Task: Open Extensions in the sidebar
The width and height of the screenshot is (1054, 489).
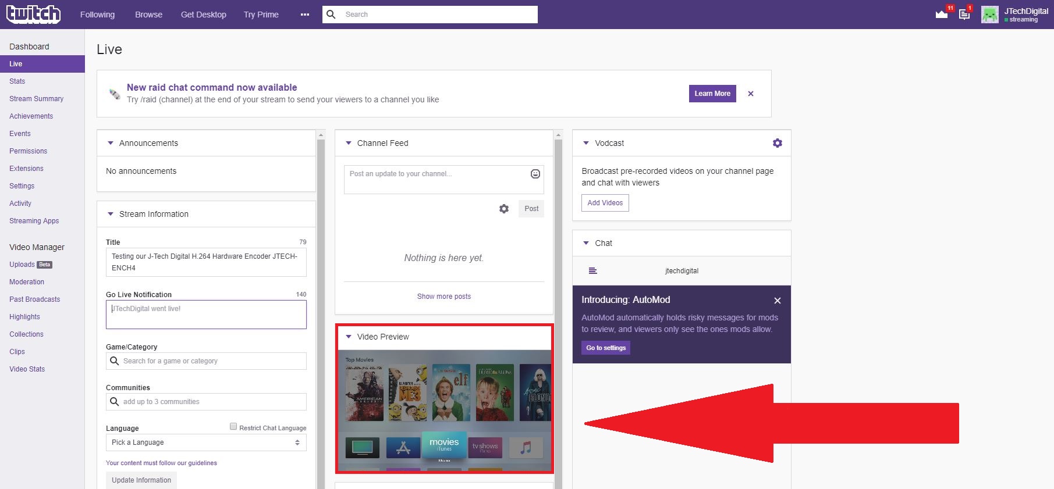Action: (27, 169)
